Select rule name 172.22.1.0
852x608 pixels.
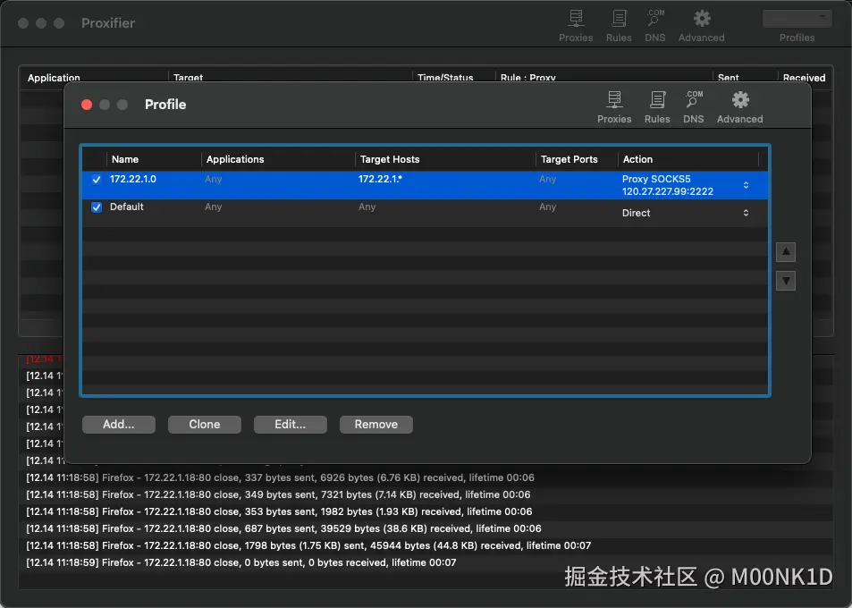pos(132,179)
